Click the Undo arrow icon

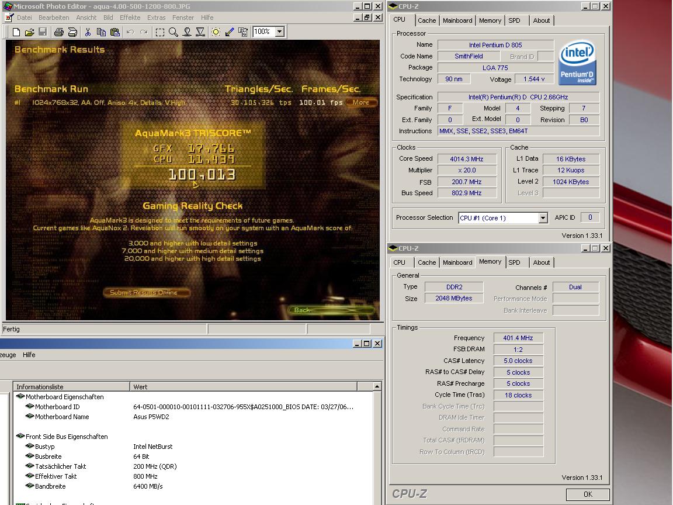pos(130,32)
